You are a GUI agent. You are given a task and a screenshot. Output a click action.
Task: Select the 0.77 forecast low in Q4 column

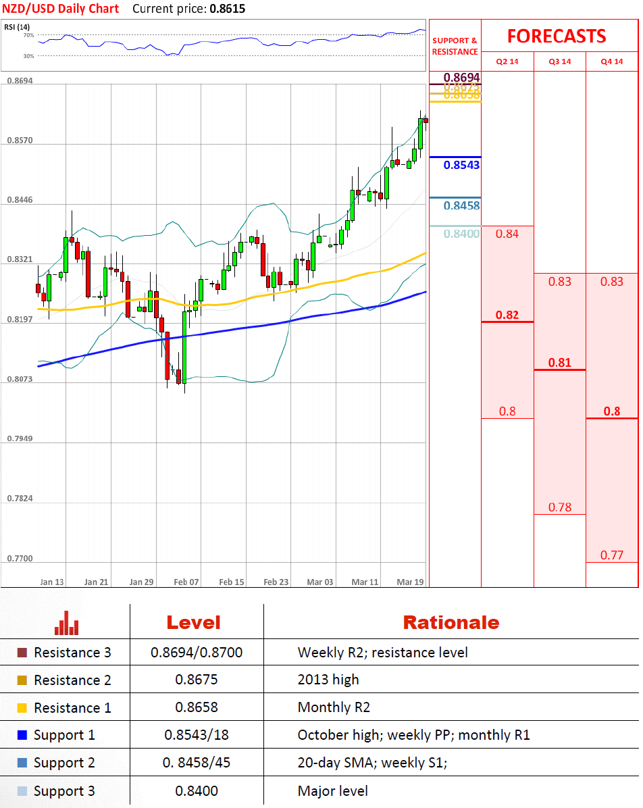(612, 555)
